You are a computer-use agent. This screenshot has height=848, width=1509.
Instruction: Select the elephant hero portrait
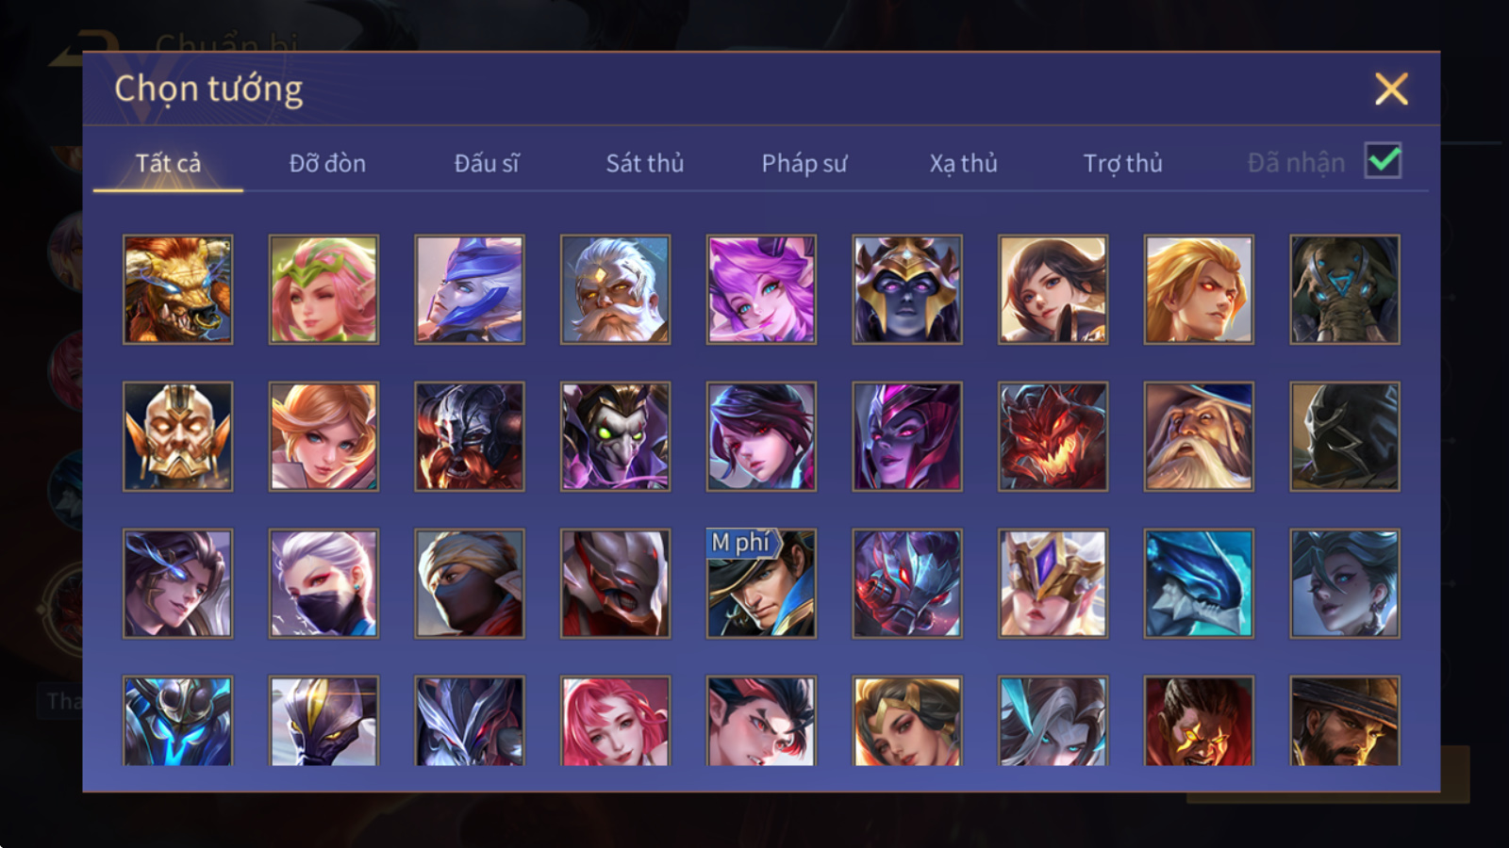(x=1345, y=289)
